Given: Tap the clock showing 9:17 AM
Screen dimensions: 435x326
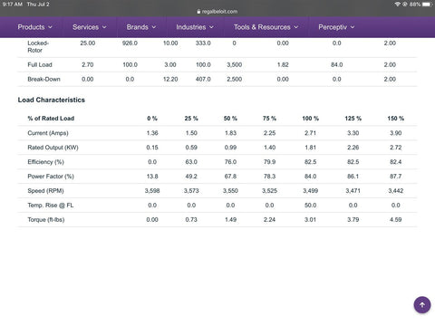Looking at the screenshot, I should click(x=13, y=5).
